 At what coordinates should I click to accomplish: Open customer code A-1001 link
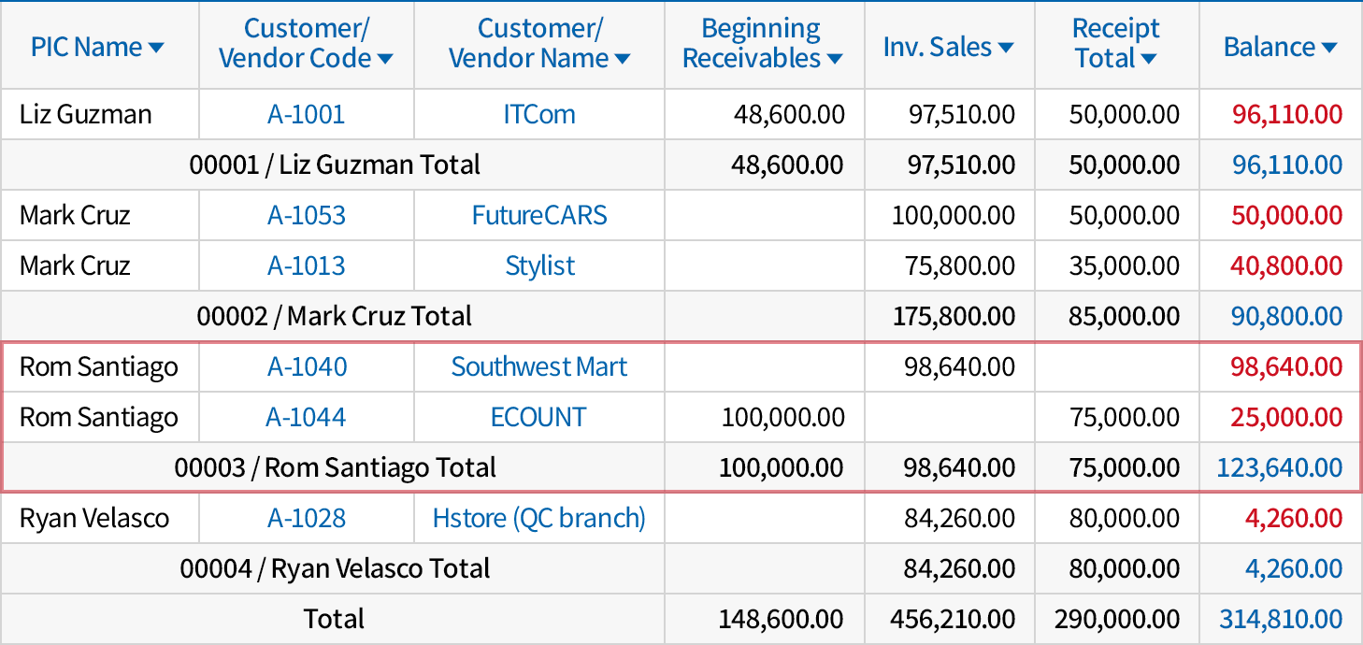pos(306,115)
